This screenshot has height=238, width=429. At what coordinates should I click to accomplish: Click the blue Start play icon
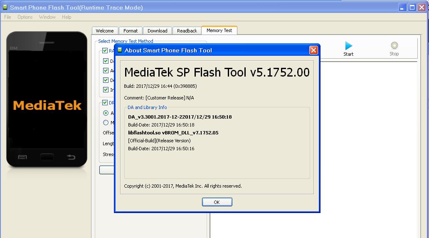pos(348,46)
